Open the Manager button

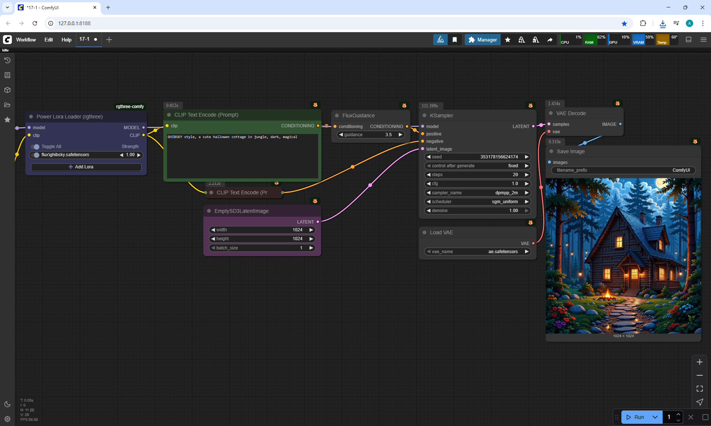coord(483,40)
